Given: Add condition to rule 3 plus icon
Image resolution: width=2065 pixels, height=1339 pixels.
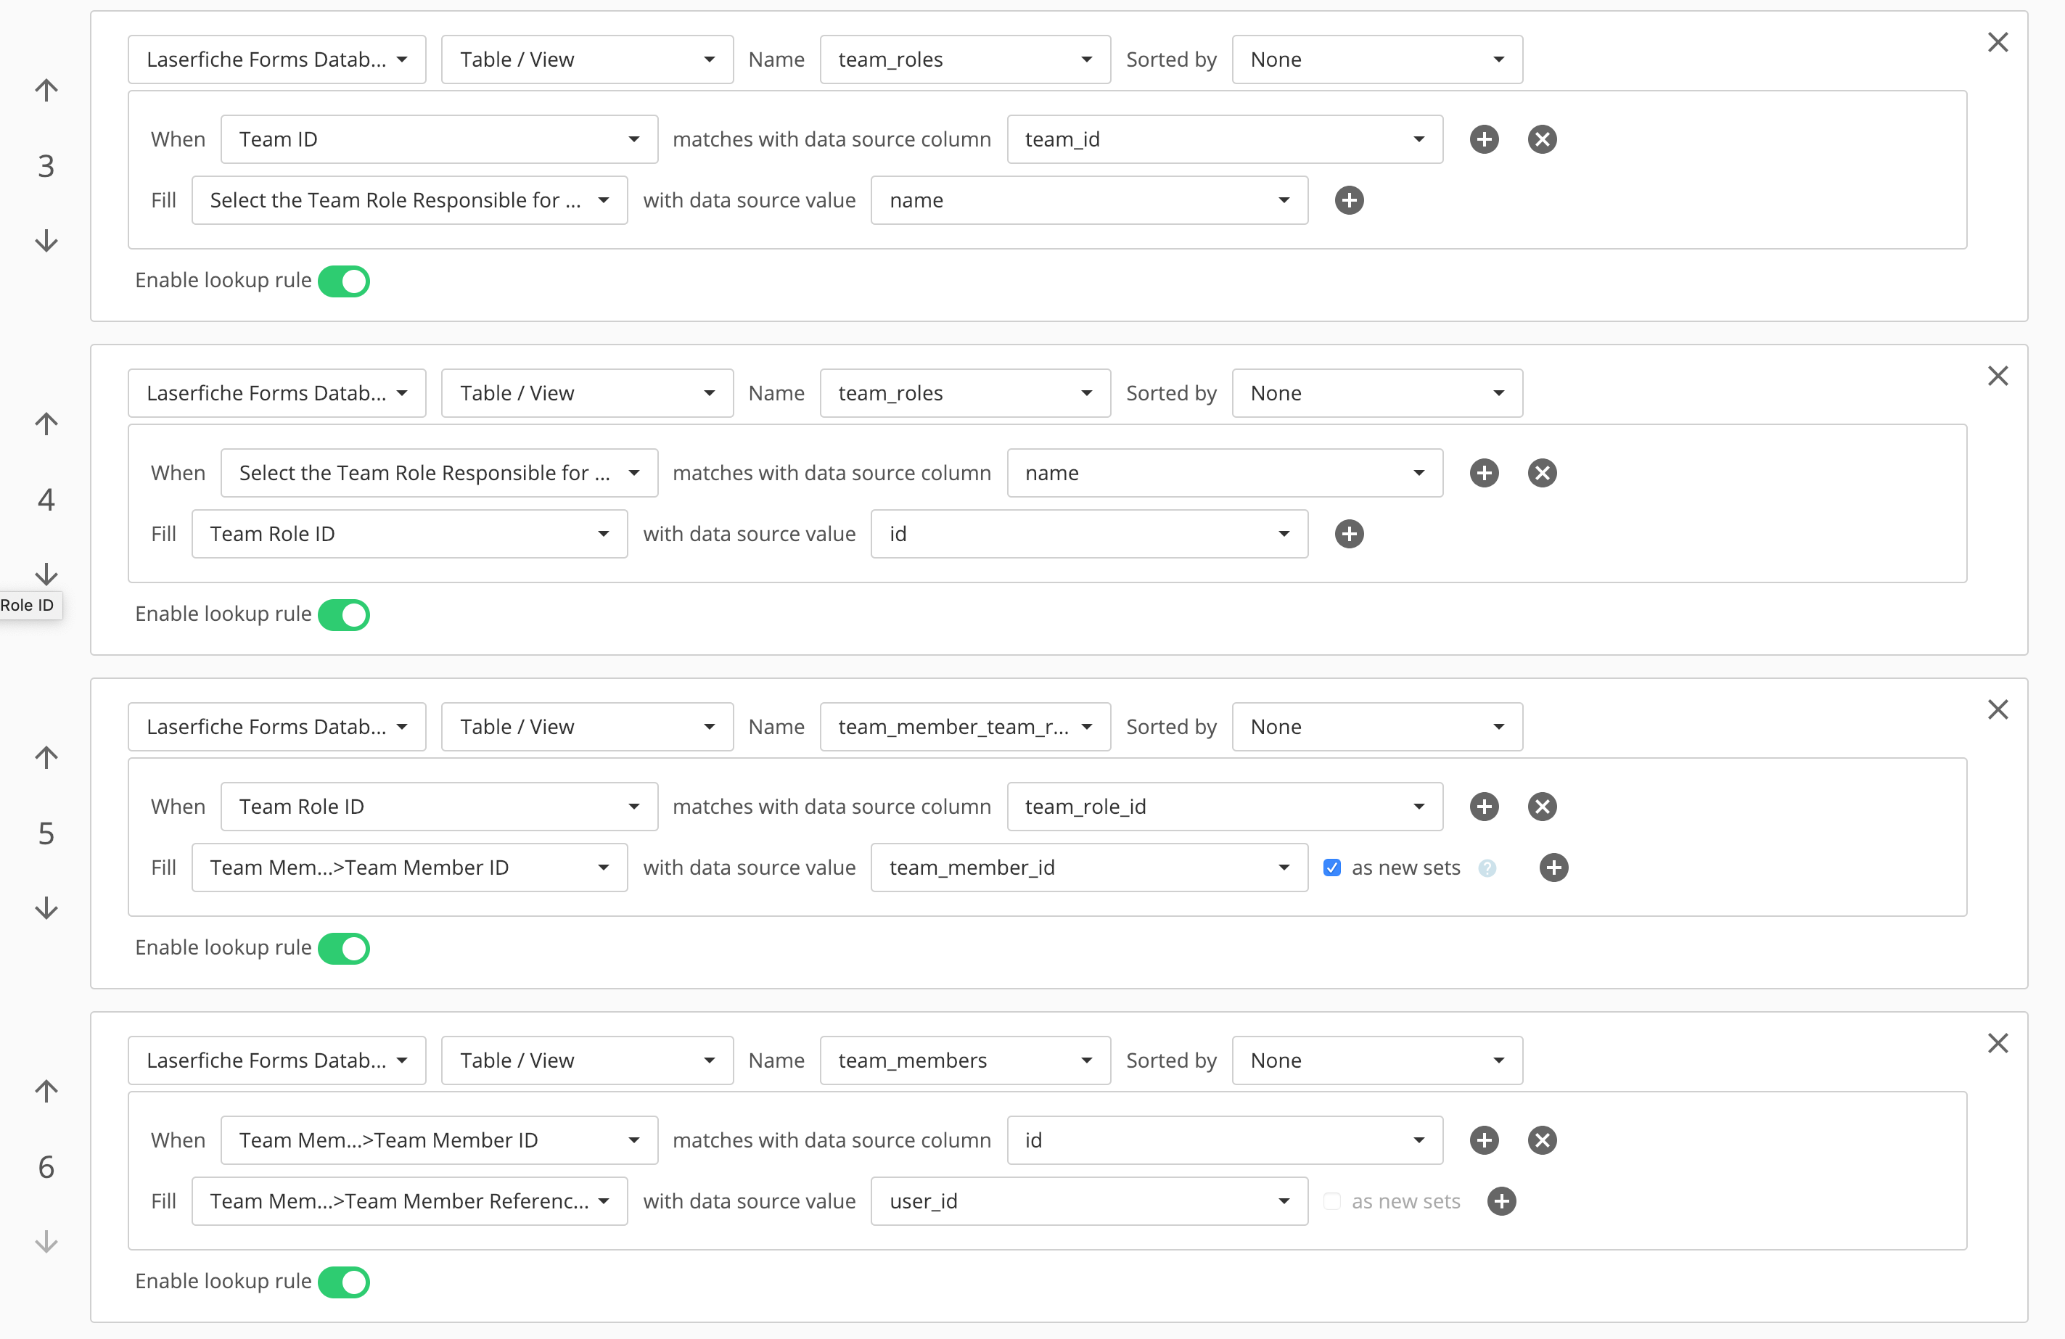Looking at the screenshot, I should [x=1484, y=139].
